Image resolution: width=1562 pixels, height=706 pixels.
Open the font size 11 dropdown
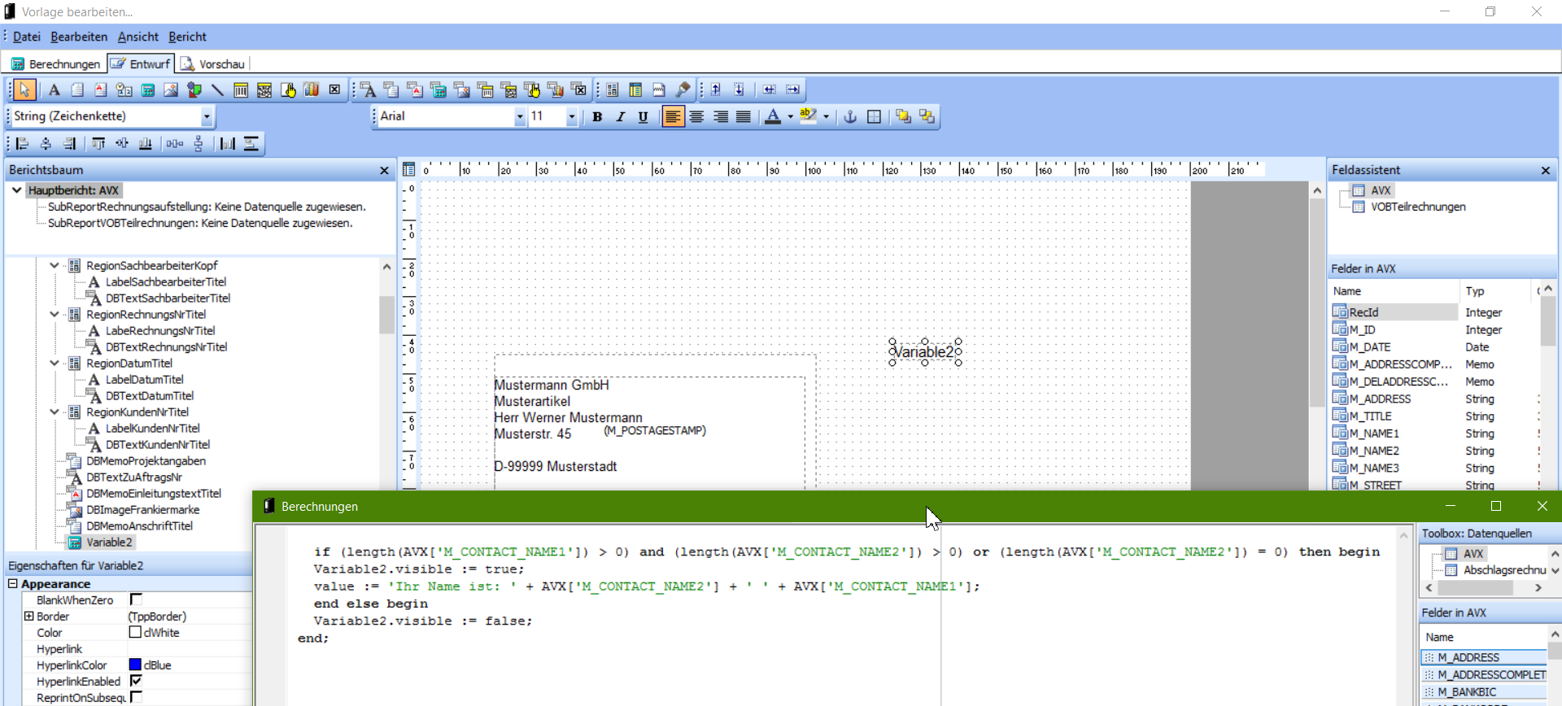tap(572, 116)
